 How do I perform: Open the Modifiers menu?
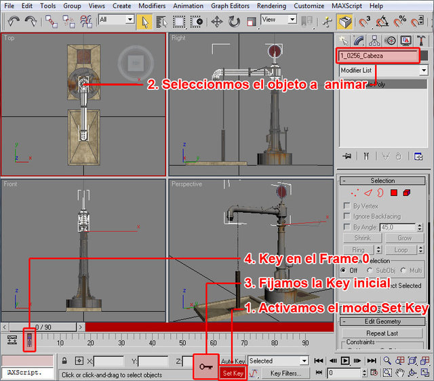(151, 5)
